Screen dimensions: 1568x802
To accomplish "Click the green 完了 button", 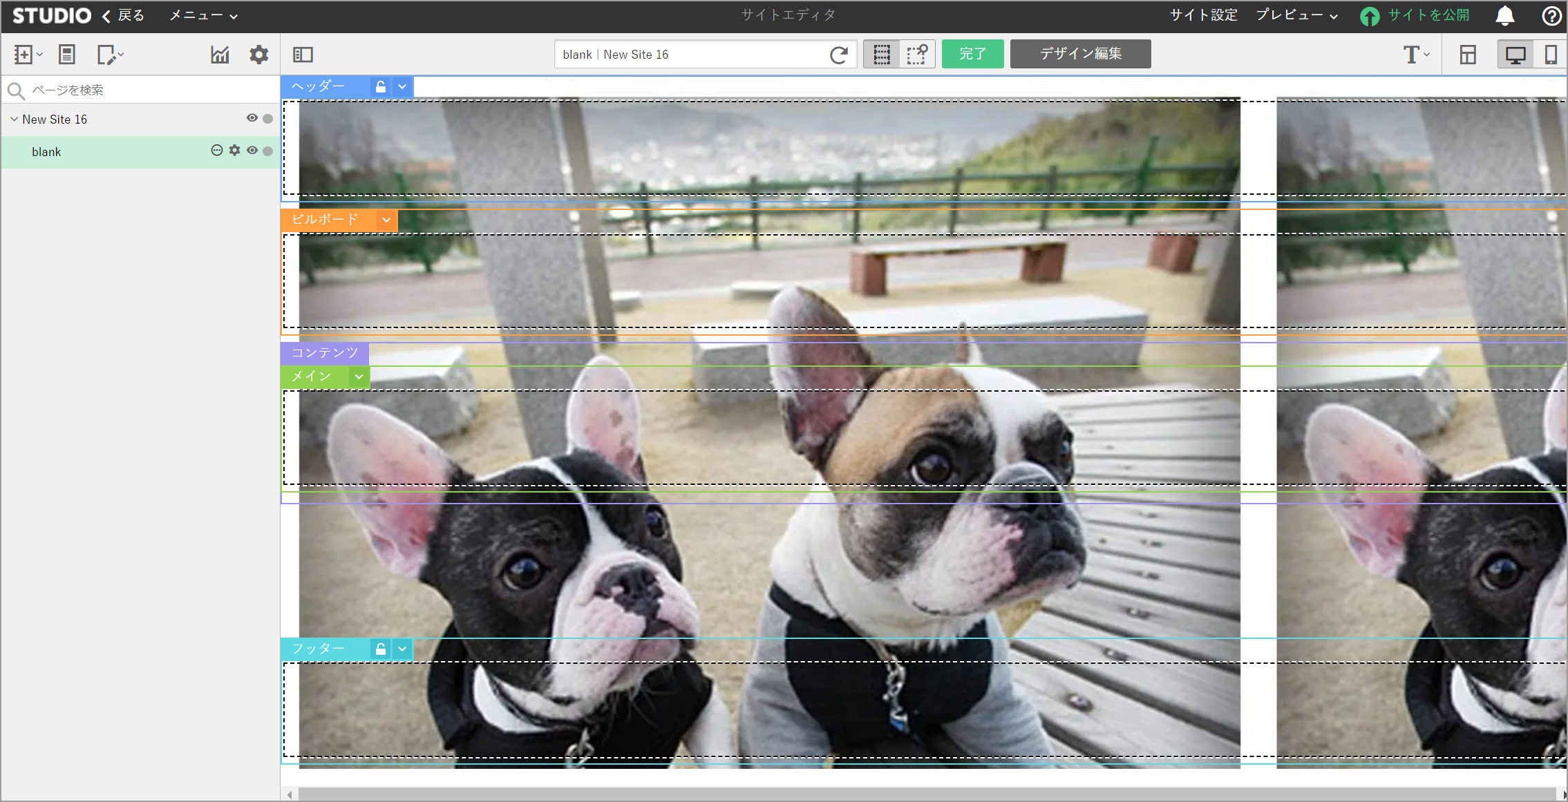I will click(x=972, y=54).
